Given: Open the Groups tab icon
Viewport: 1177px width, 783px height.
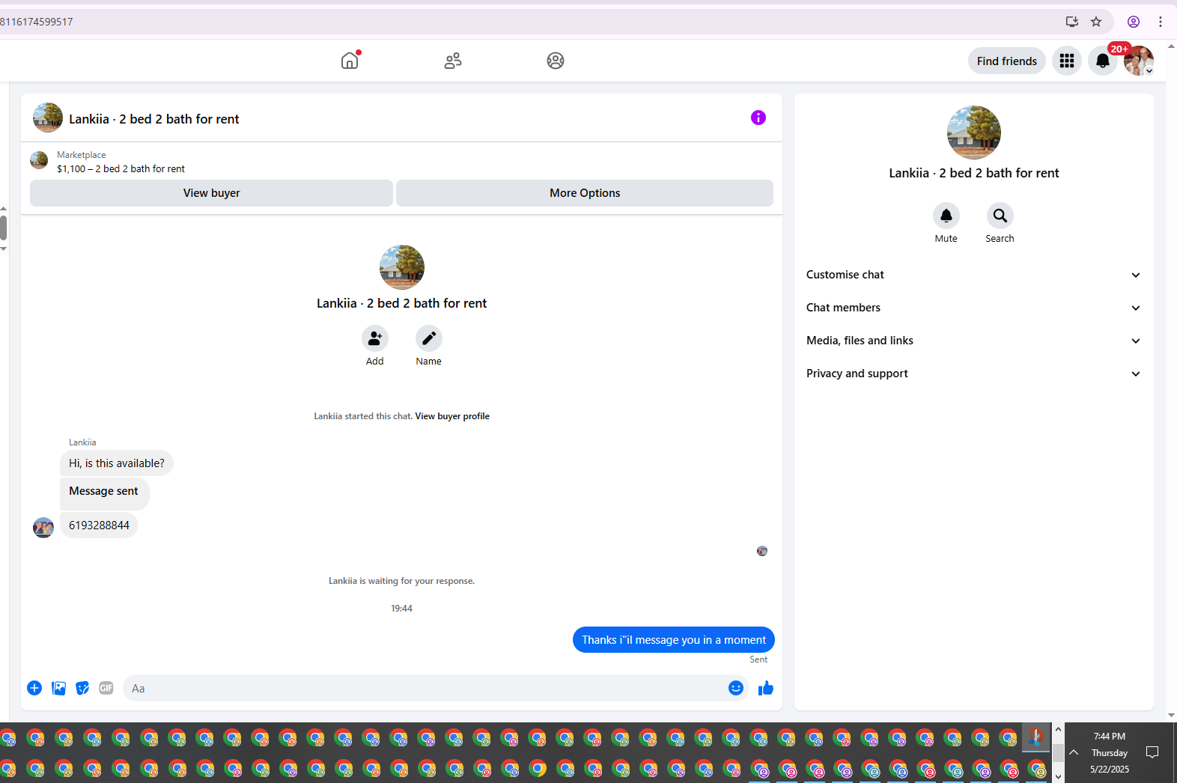Looking at the screenshot, I should pyautogui.click(x=556, y=61).
